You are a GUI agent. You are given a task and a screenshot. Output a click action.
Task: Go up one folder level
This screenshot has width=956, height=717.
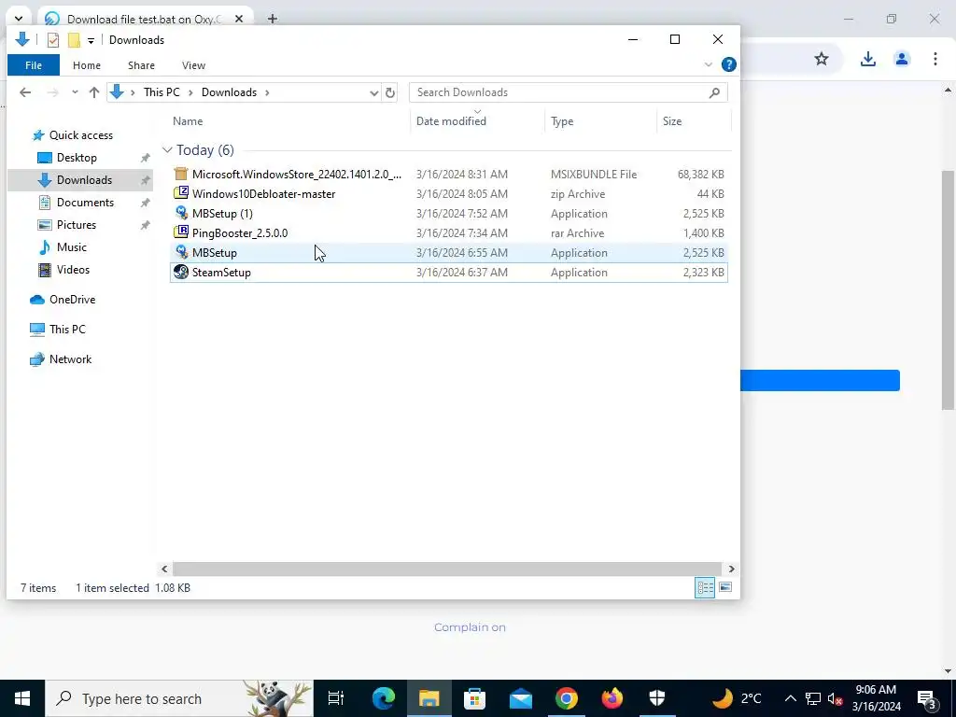94,92
